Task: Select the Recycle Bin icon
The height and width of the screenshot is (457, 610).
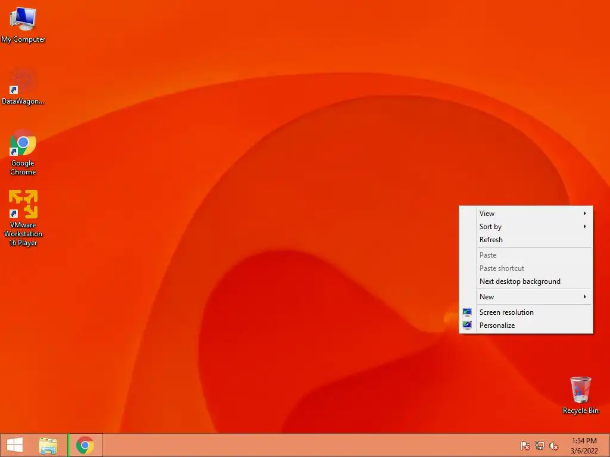Action: point(580,395)
